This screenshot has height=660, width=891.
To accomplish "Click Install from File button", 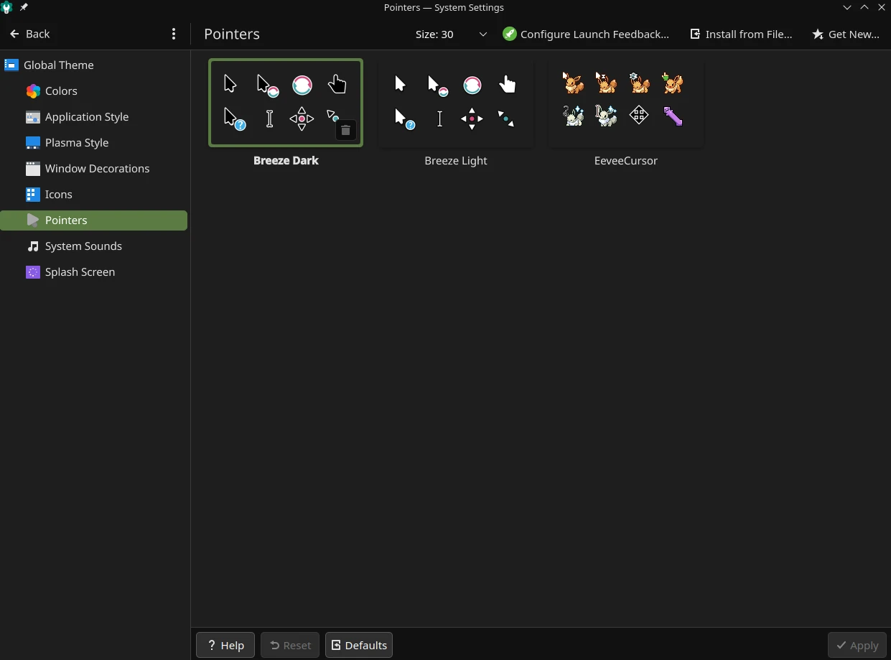I will (x=741, y=34).
